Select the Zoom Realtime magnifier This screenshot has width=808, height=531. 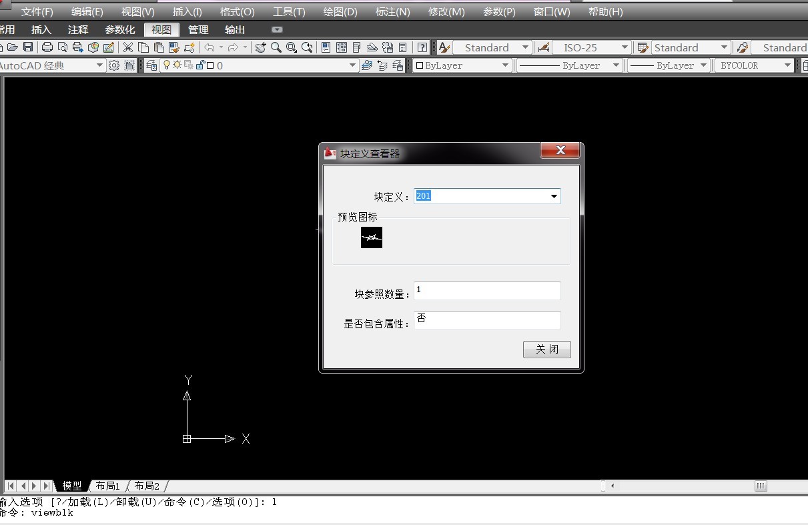click(276, 47)
